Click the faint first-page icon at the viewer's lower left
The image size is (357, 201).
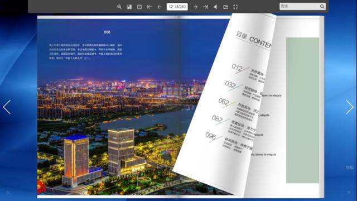pyautogui.click(x=8, y=193)
